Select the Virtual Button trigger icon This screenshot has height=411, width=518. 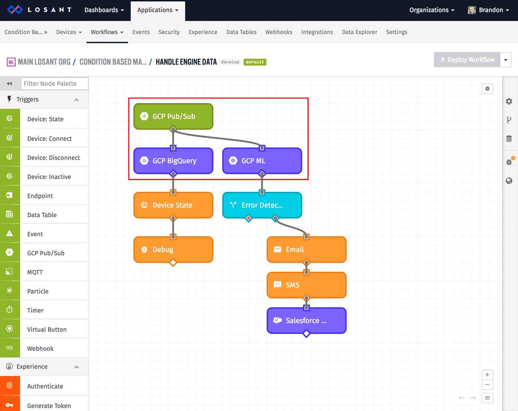click(10, 329)
